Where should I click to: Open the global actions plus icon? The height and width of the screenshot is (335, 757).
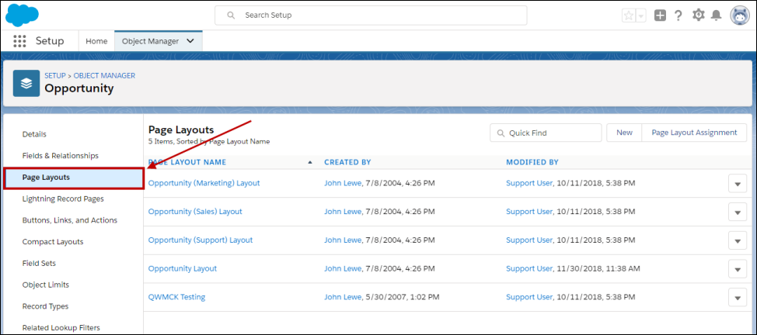[x=660, y=16]
